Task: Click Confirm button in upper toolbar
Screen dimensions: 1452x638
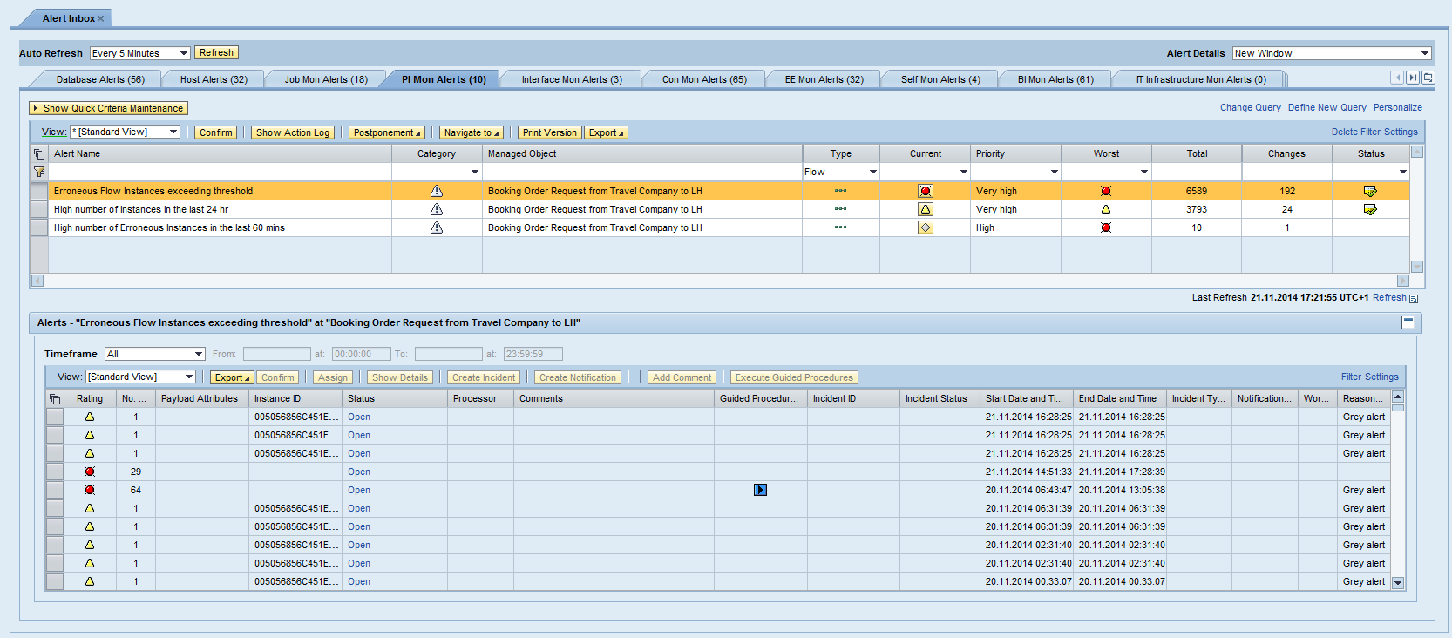Action: (x=215, y=132)
